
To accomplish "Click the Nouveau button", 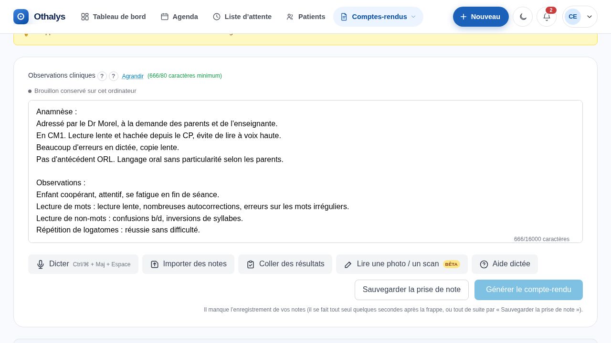I will click(x=481, y=17).
